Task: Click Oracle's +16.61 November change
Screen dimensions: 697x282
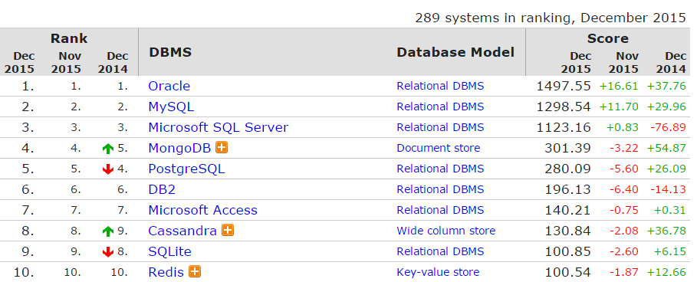Action: [619, 86]
